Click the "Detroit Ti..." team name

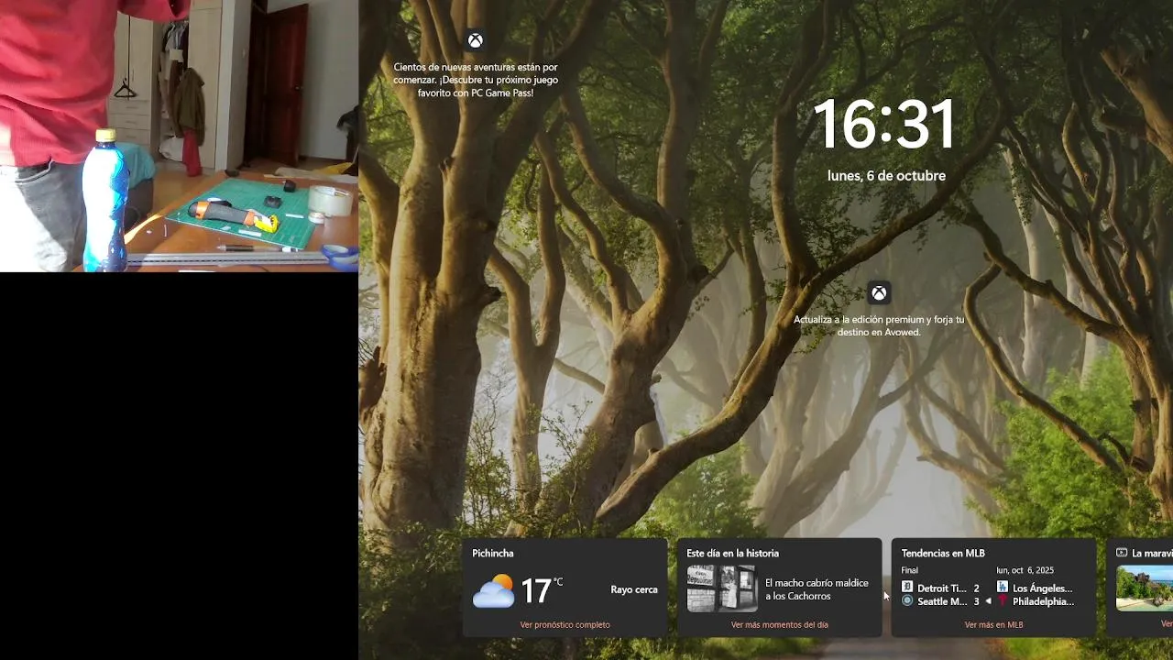(x=942, y=588)
